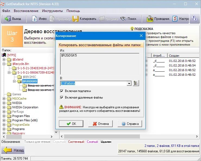The width and height of the screenshot is (201, 161).
Task: Click the [NTFS] root drive icon
Action: 4,55
